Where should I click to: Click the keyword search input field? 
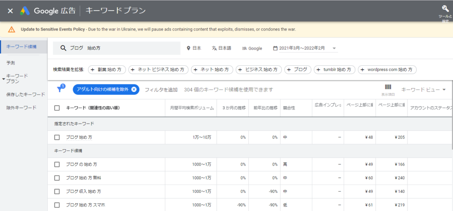click(117, 48)
